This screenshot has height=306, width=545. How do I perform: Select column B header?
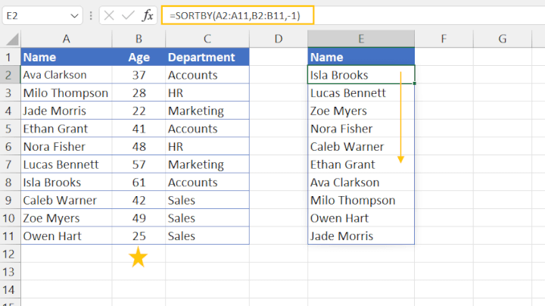[139, 39]
